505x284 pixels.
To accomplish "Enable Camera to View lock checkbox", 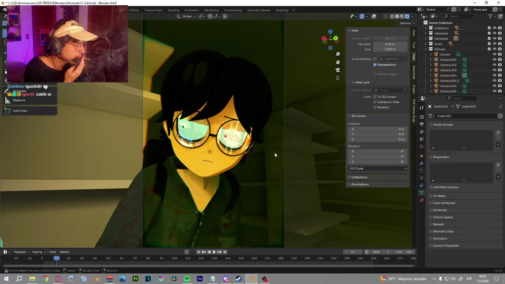I will pyautogui.click(x=375, y=102).
